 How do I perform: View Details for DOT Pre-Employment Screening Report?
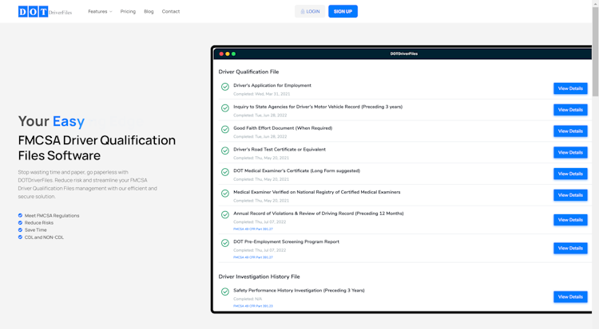tap(570, 249)
